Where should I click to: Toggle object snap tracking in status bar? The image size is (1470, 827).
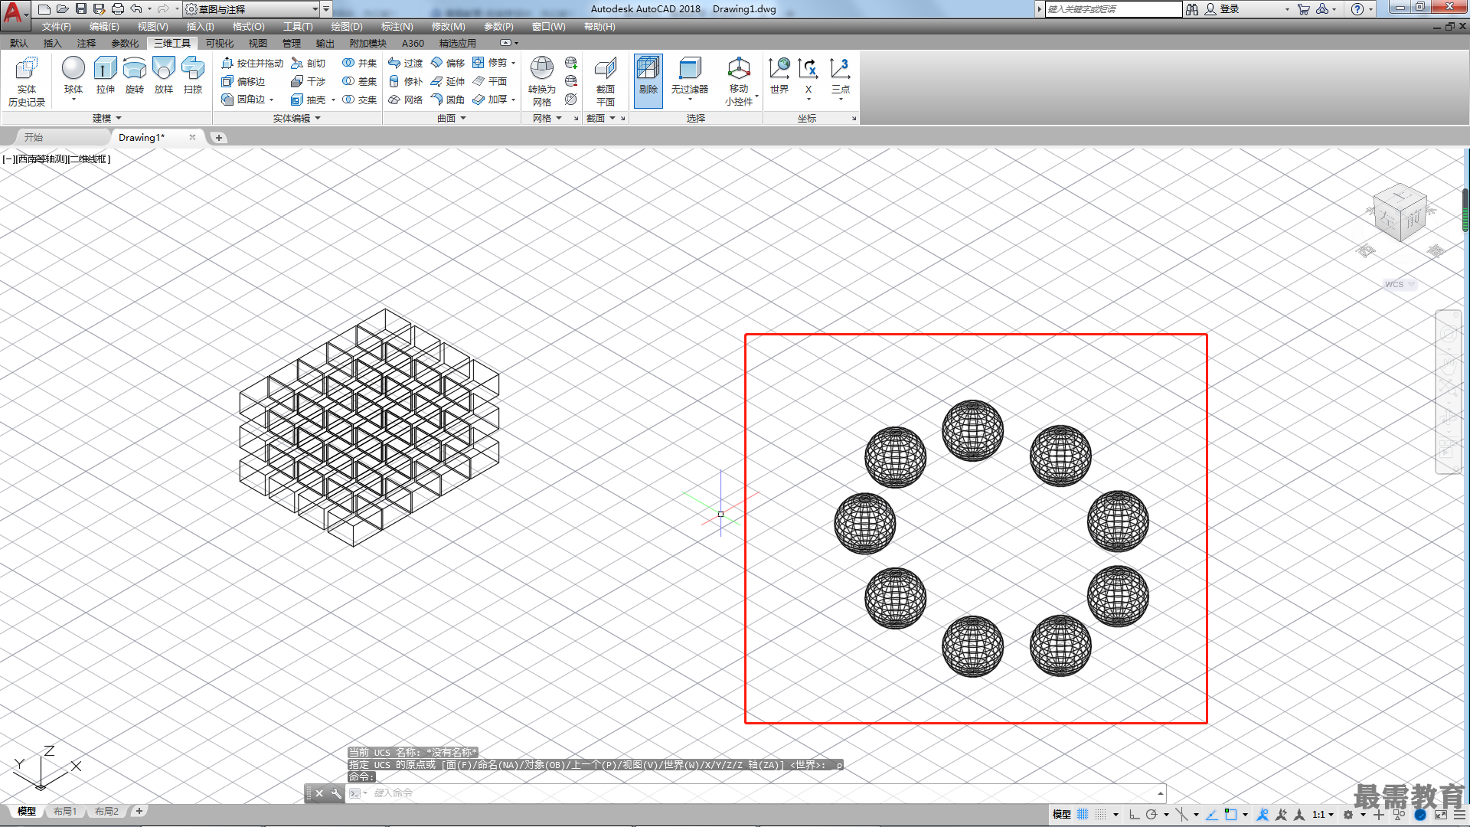pos(1212,814)
